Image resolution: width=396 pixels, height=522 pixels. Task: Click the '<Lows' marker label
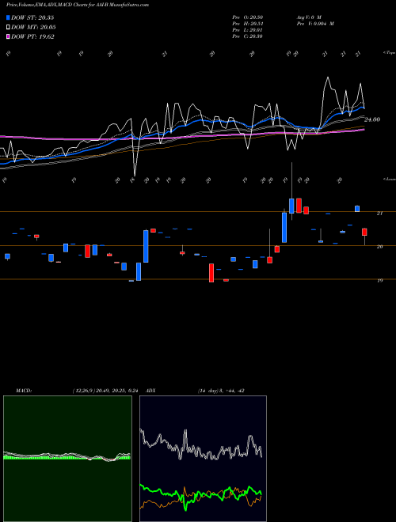[389, 179]
